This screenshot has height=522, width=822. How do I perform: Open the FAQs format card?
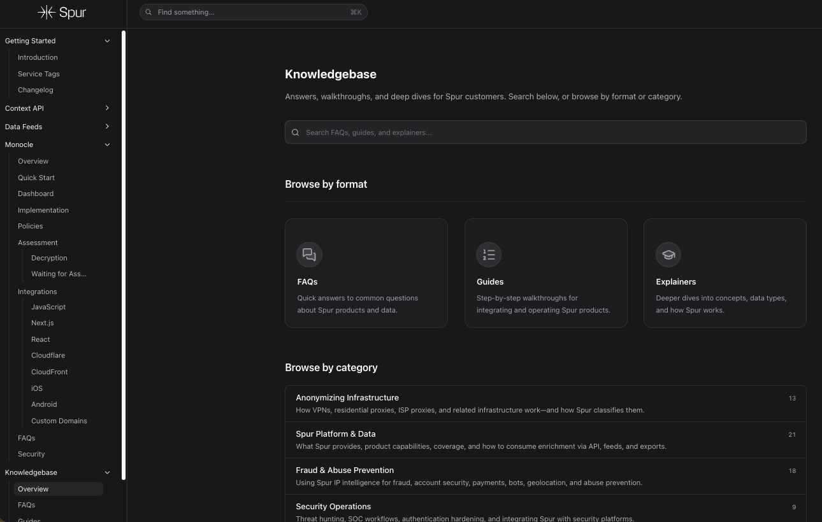tap(366, 273)
